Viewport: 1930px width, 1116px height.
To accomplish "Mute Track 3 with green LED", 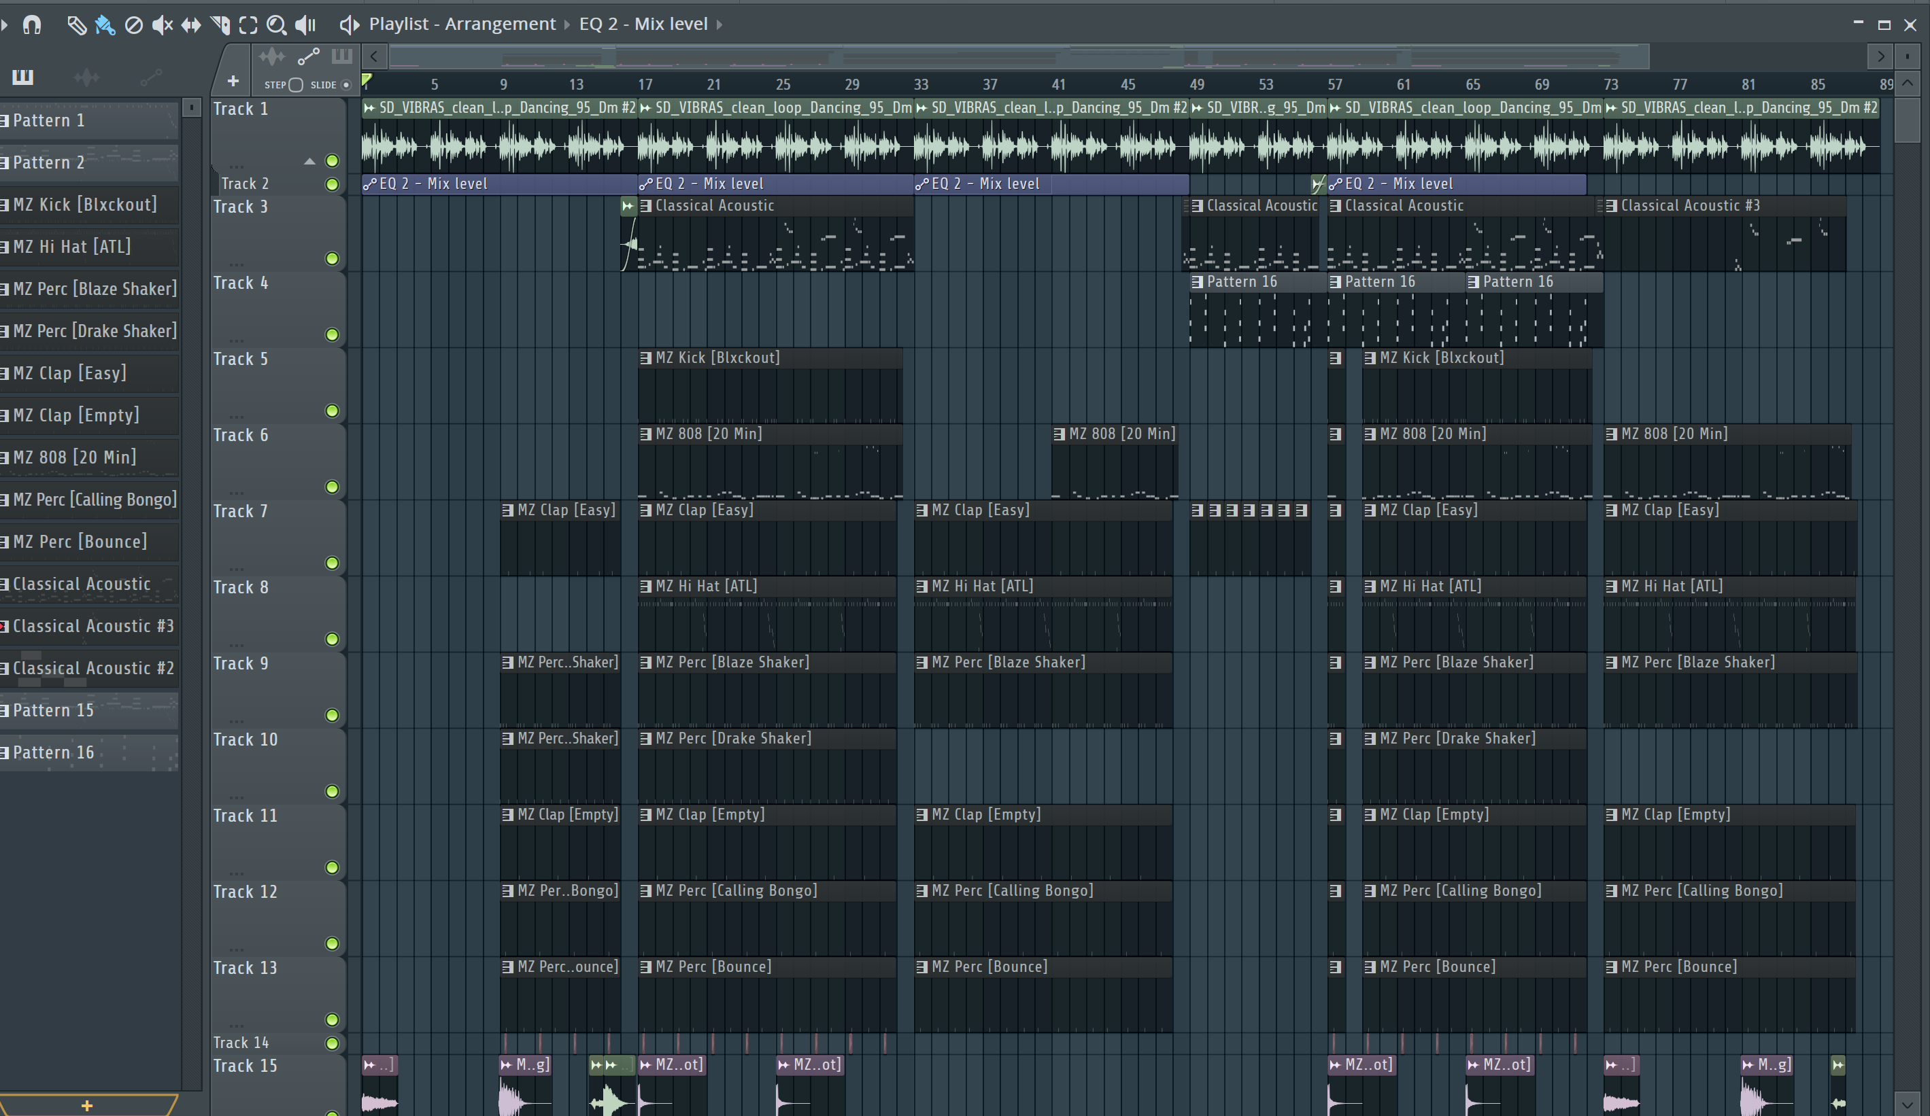I will pyautogui.click(x=333, y=259).
